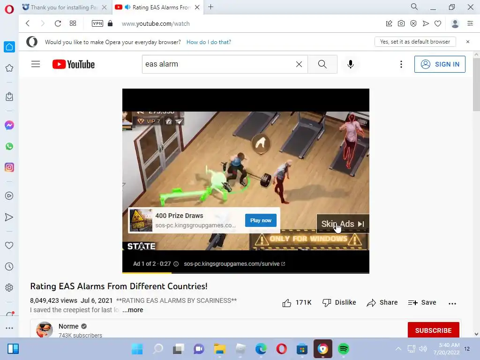
Task: Click 'Play now' ad button
Action: (x=261, y=220)
